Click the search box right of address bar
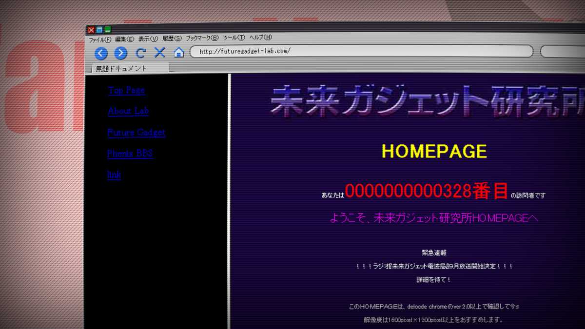 (563, 51)
